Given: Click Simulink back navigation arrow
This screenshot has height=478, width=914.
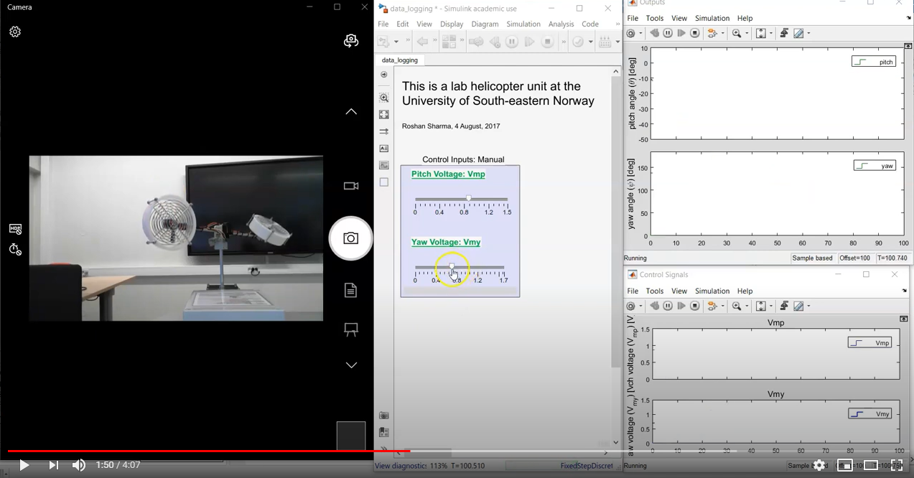Looking at the screenshot, I should coord(423,42).
